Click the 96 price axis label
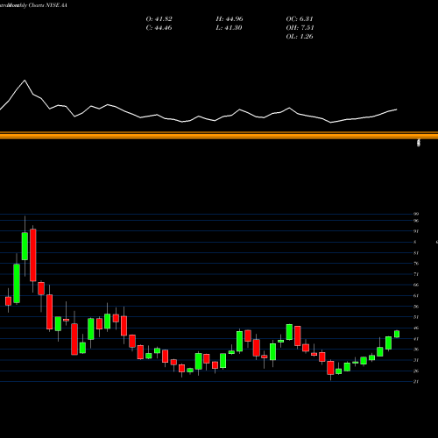 [x=416, y=221]
